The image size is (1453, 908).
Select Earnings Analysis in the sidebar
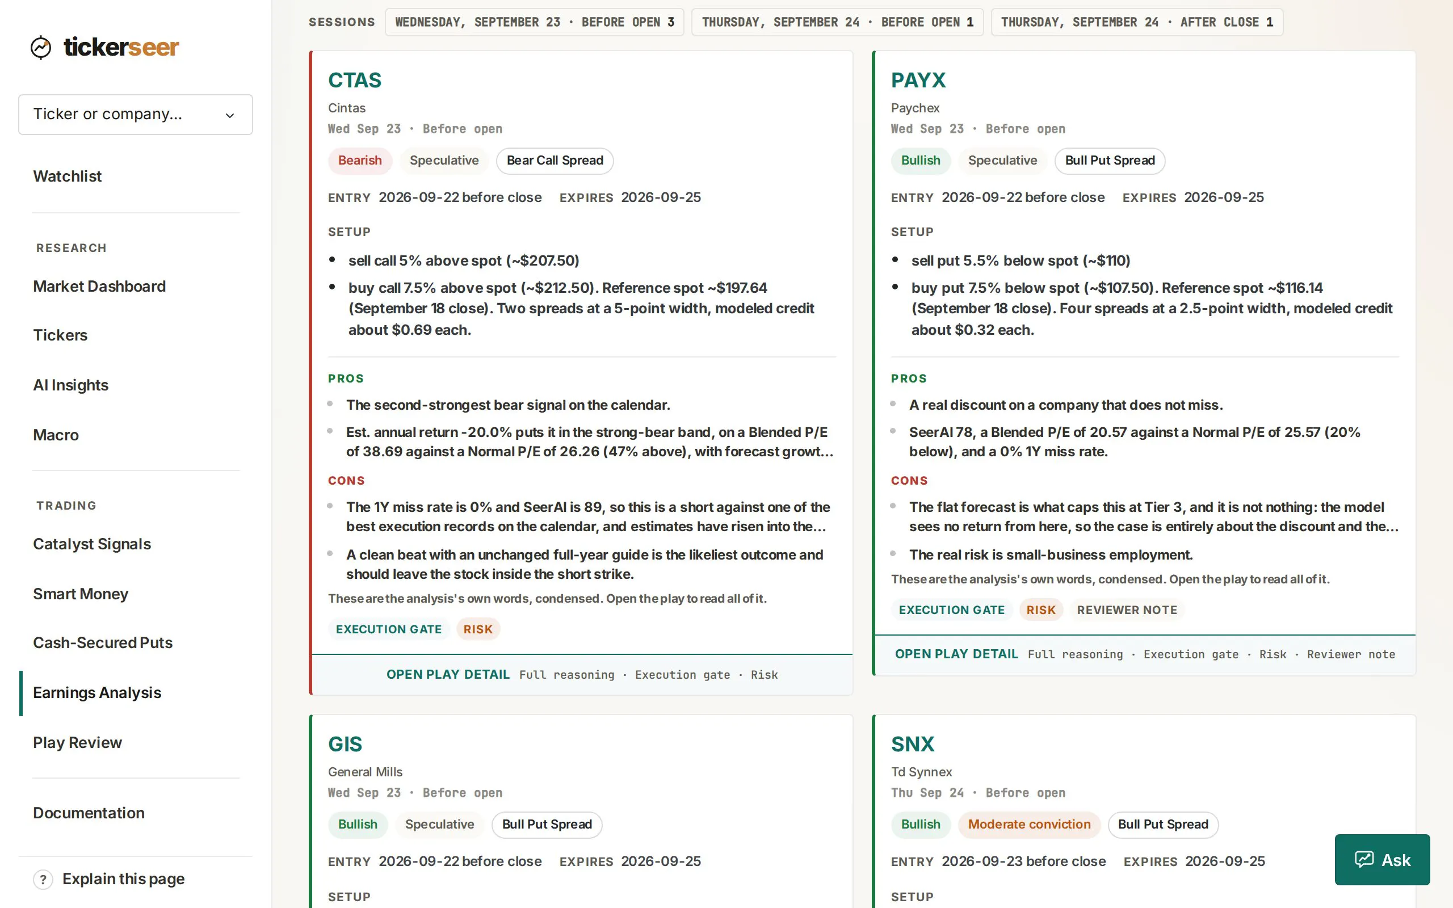[x=97, y=693]
